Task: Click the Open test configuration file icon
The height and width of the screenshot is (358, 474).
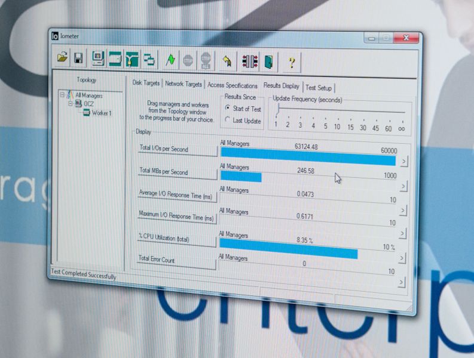Action: click(62, 58)
